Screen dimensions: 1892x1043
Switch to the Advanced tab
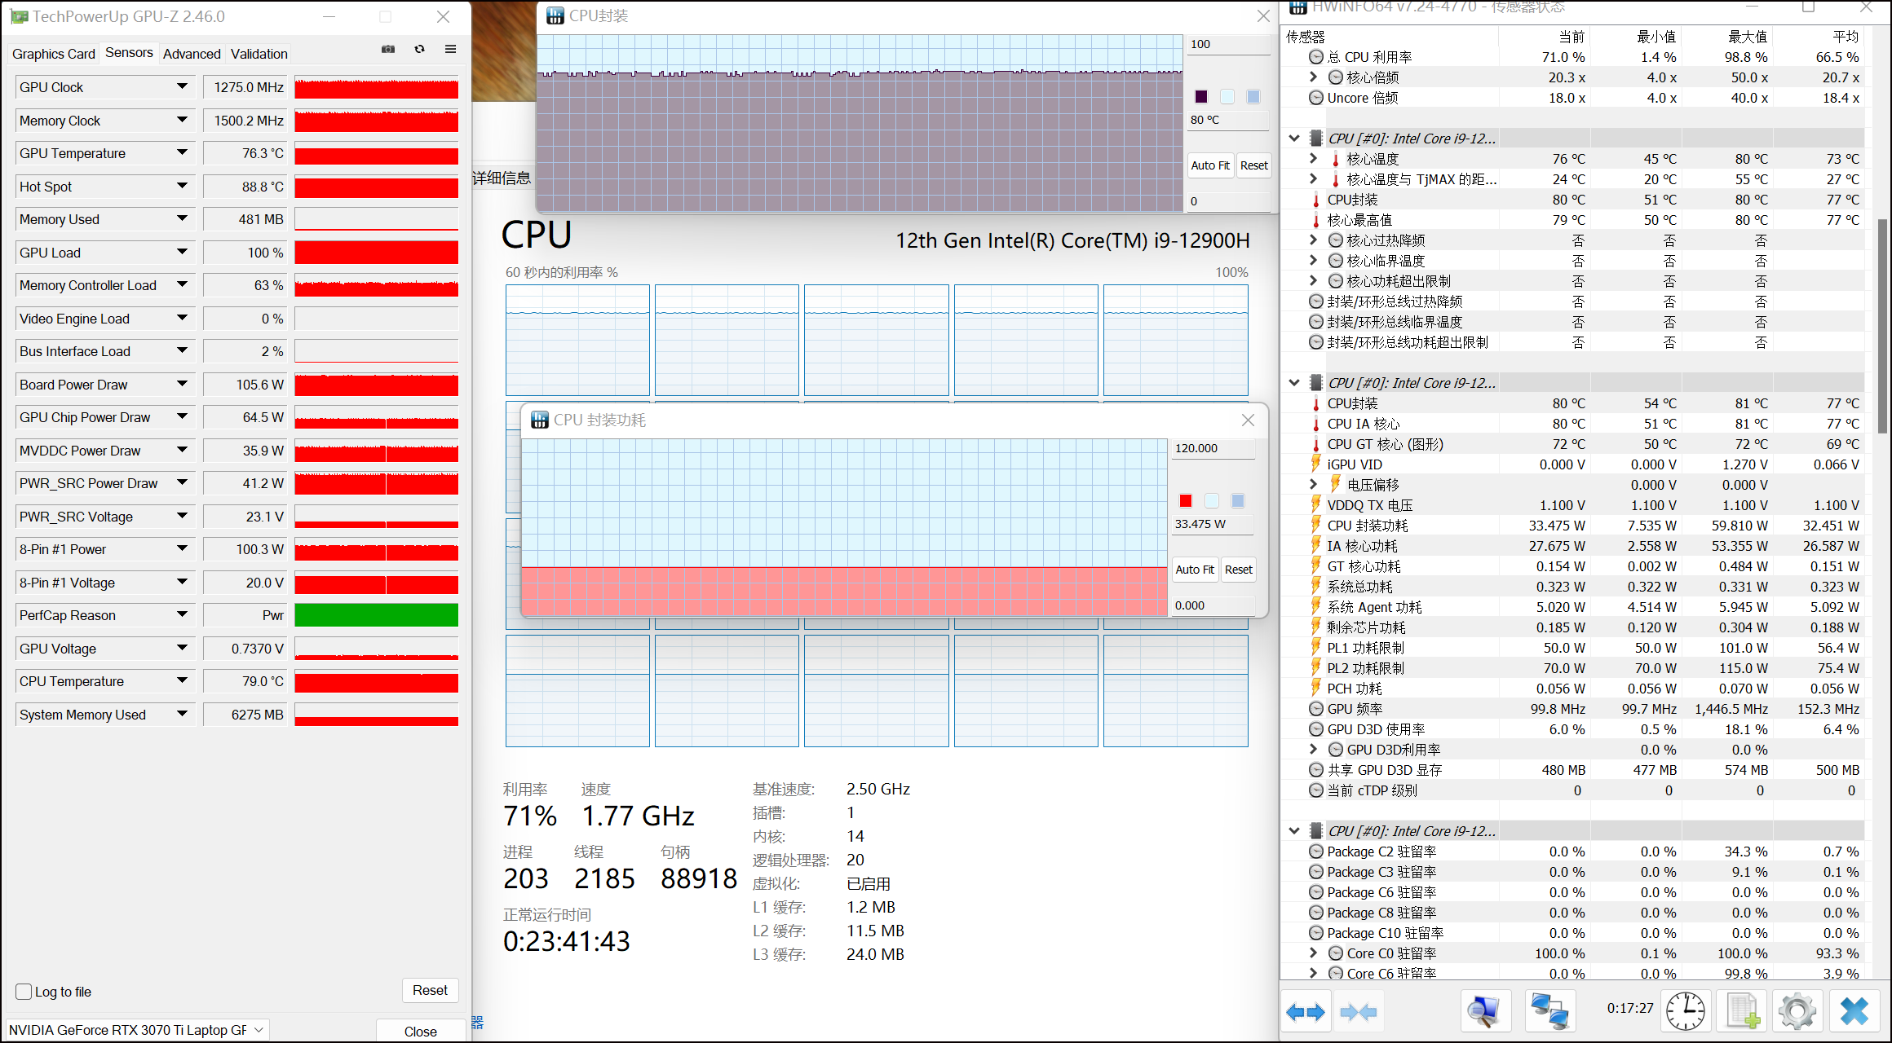(x=192, y=54)
